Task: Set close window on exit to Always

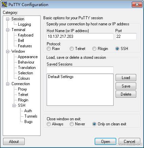Action: (x=49, y=124)
